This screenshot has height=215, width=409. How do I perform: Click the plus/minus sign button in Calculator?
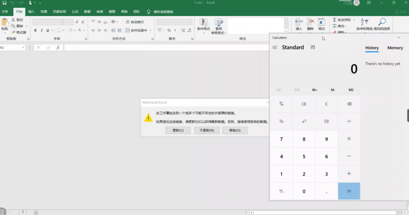coord(281,191)
